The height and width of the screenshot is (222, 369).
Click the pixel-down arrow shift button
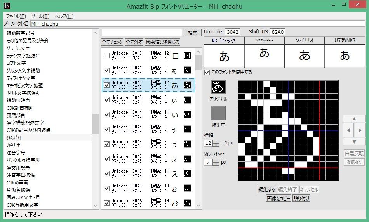click(x=354, y=142)
